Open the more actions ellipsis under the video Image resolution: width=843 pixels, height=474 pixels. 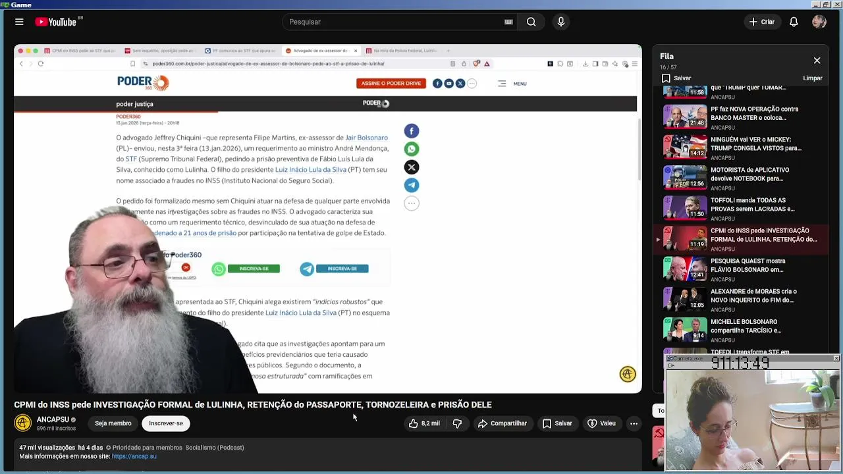coord(634,423)
